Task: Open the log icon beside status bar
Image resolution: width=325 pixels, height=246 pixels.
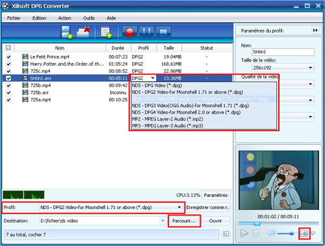Action: click(226, 234)
